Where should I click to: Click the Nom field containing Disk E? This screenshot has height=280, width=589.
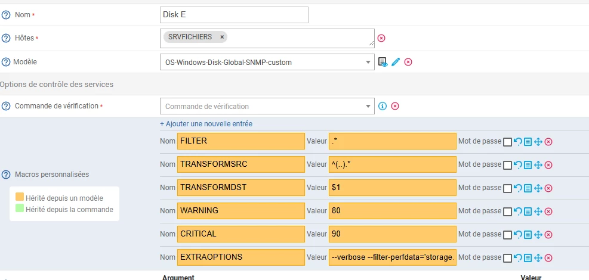point(234,14)
